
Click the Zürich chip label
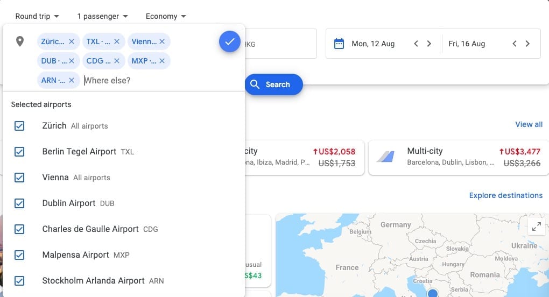(53, 41)
